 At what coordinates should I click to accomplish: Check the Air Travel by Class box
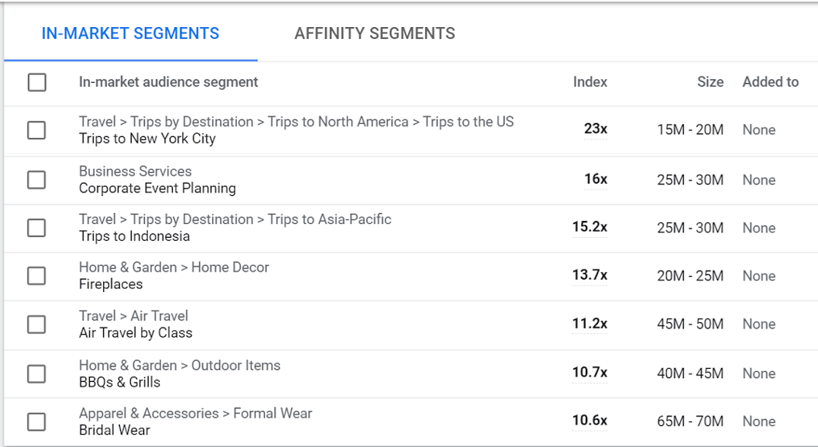pyautogui.click(x=36, y=324)
